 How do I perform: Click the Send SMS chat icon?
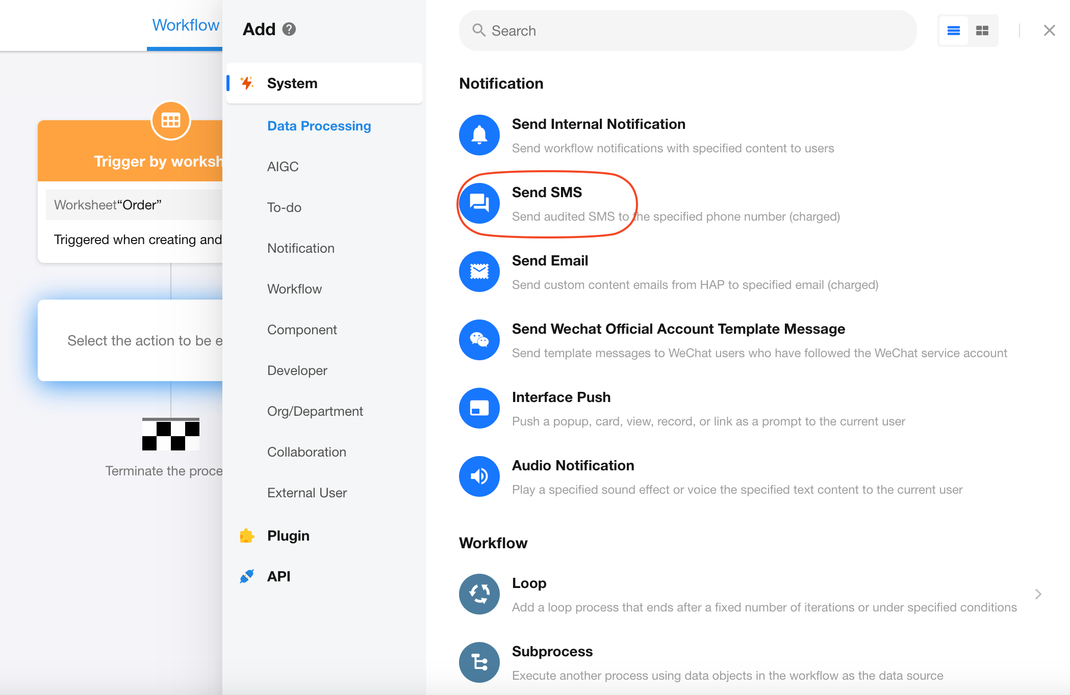tap(479, 203)
